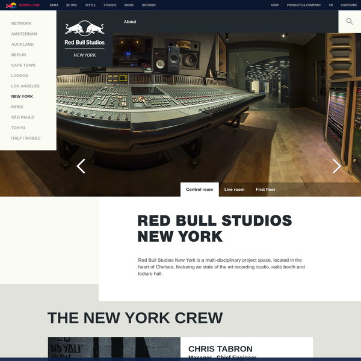This screenshot has height=361, width=361.
Task: Open MUSIC in top navigation
Action: tap(129, 5)
